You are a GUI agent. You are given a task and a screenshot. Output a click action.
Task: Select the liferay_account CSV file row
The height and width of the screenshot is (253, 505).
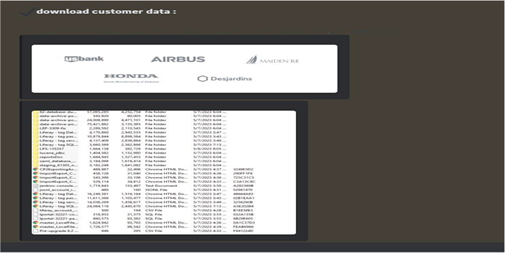tap(164, 210)
